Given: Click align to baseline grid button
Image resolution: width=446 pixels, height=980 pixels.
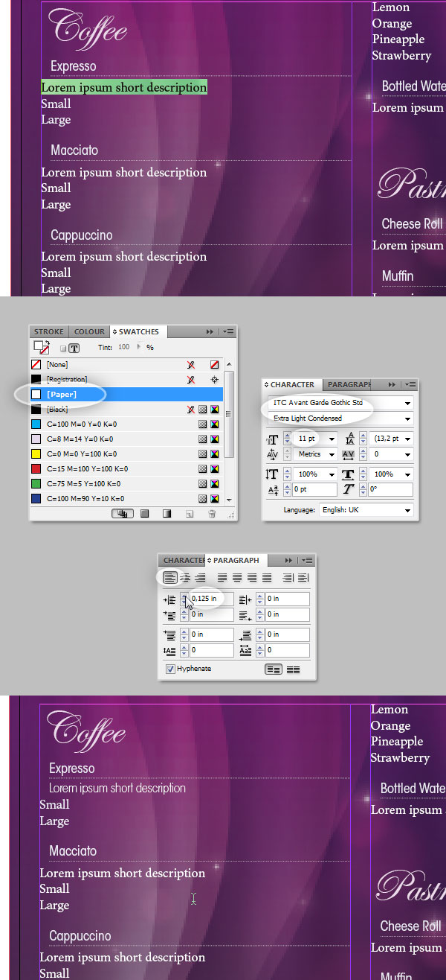Looking at the screenshot, I should click(294, 669).
